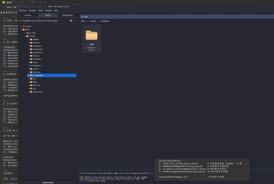Click the blue Blueprints folder icon
The image size is (274, 184).
31,66
